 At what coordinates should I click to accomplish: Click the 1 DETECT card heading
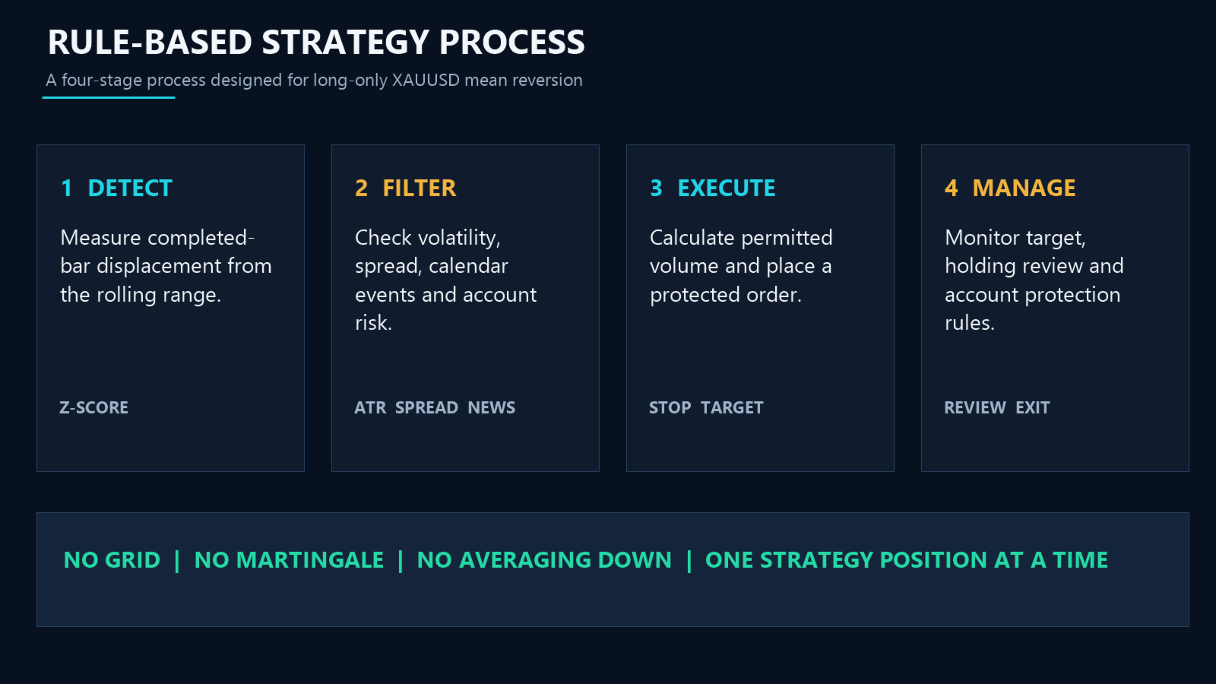pos(116,188)
